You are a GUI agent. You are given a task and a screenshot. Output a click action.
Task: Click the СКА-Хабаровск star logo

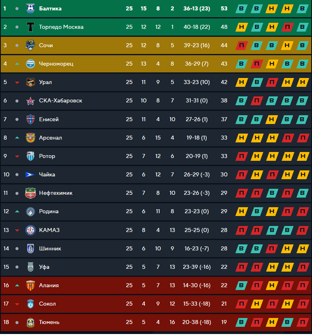pyautogui.click(x=30, y=101)
